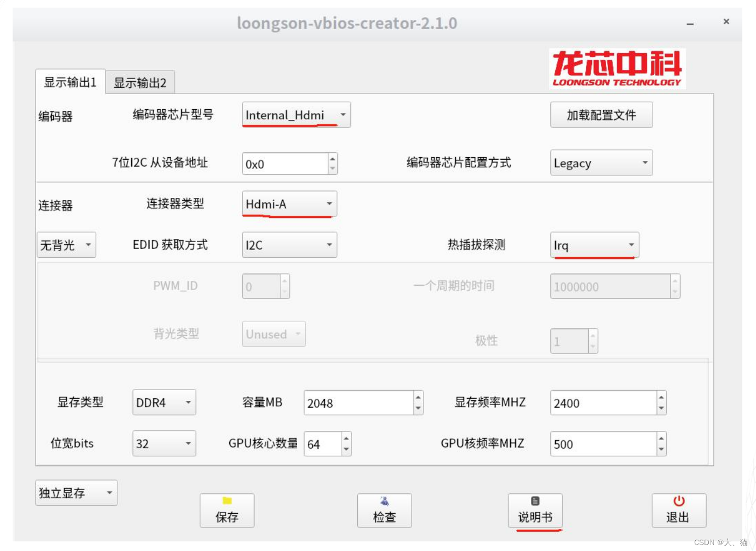The width and height of the screenshot is (756, 551).
Task: Click the Loongson Technology logo
Action: coord(616,69)
